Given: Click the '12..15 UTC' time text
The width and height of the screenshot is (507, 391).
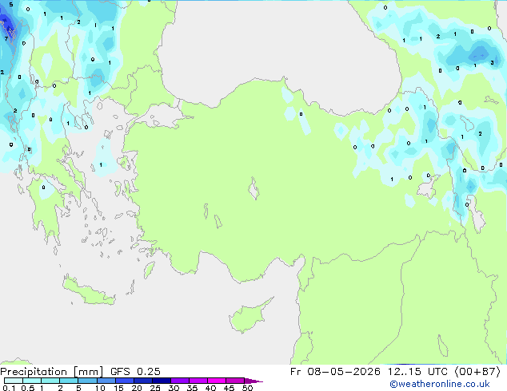Looking at the screenshot, I should pos(417,372).
